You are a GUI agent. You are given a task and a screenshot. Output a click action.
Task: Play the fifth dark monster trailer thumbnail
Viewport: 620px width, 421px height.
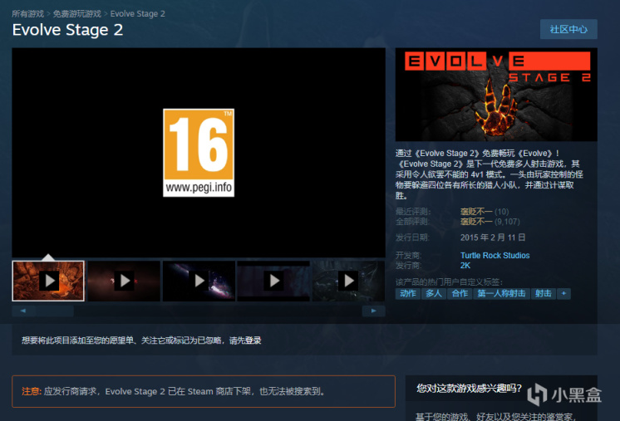click(348, 281)
